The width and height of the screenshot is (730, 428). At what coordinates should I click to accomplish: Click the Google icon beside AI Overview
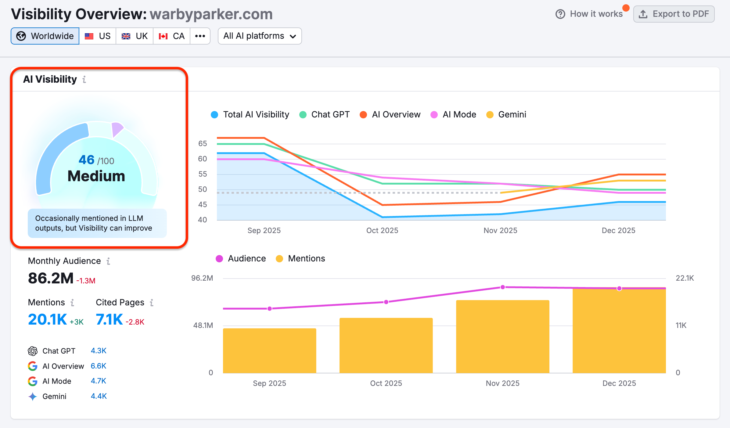point(33,366)
